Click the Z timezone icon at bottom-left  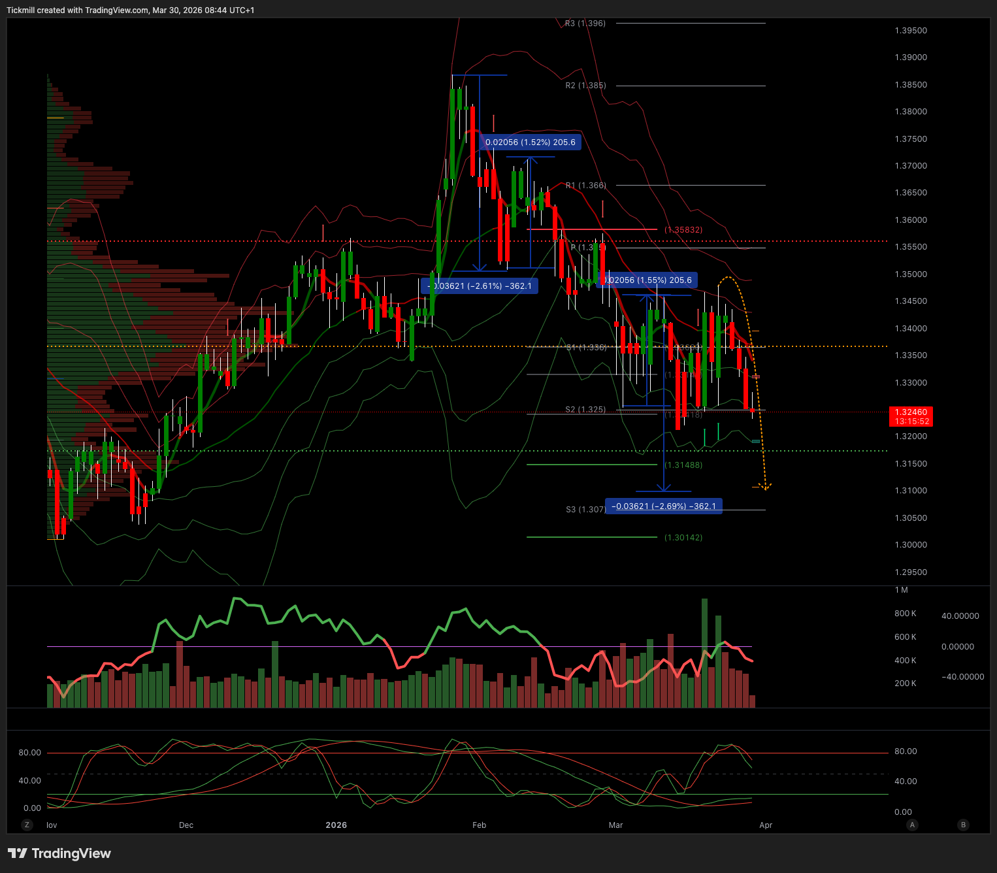(27, 825)
